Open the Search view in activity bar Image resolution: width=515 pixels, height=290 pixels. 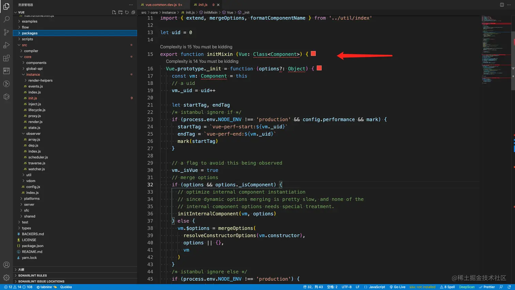(6, 19)
